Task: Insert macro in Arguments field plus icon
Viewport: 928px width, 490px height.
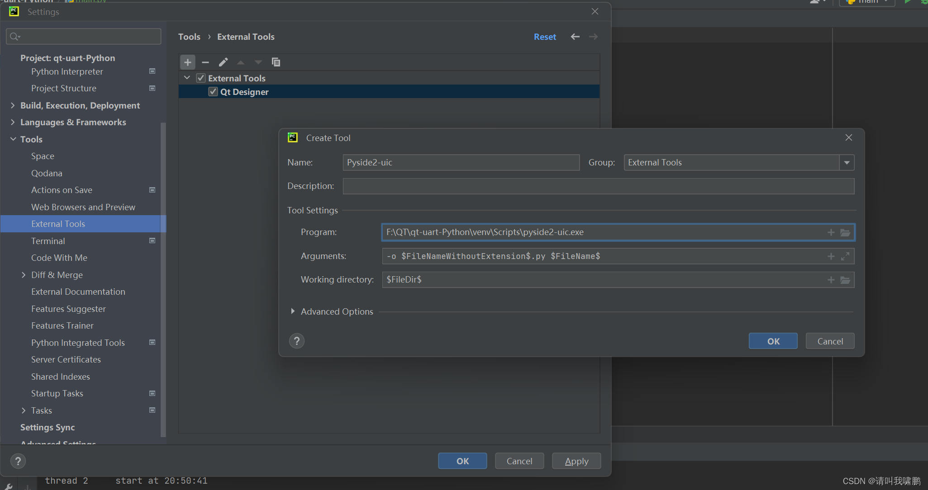Action: pos(831,256)
